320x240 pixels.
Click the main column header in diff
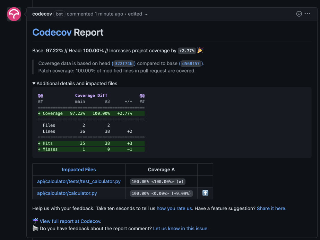click(x=80, y=101)
